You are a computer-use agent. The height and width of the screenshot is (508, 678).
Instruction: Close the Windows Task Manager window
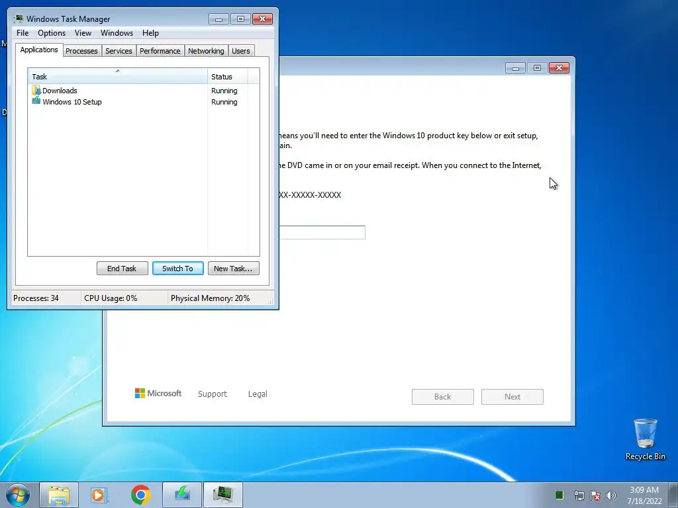[262, 19]
